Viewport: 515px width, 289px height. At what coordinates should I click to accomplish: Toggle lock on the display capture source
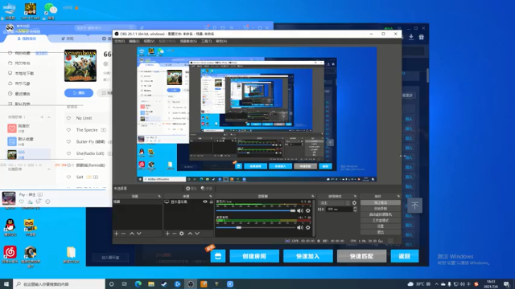[211, 201]
